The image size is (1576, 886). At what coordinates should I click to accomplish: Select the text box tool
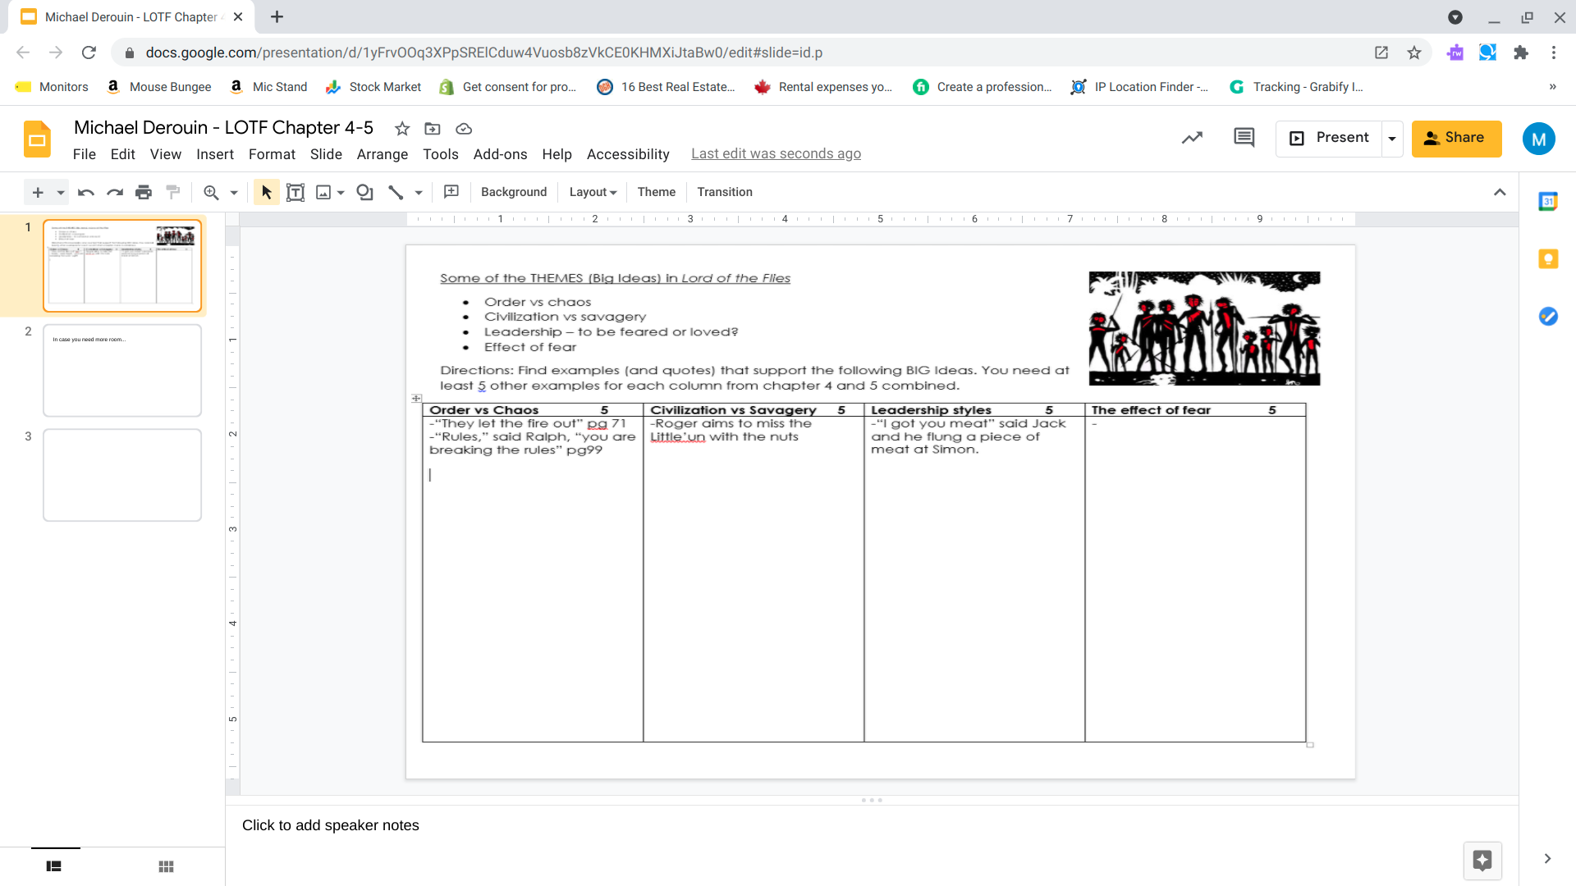(x=295, y=192)
